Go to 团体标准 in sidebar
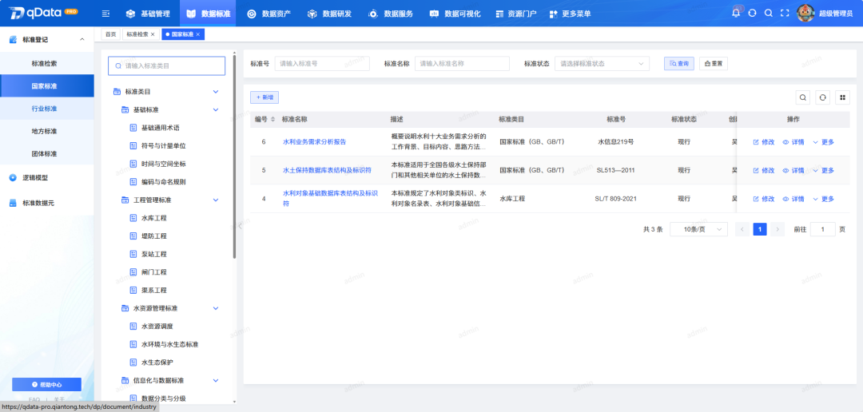The width and height of the screenshot is (863, 412). (44, 154)
